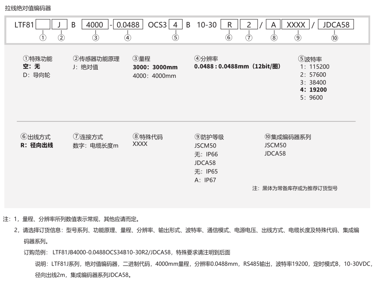Click the title '拉线绝对值编码器'
Image resolution: width=377 pixels, height=284 pixels.
click(28, 9)
